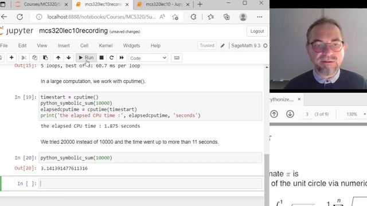Add this page to favorites via the star-plus icon
This screenshot has width=367, height=206.
click(175, 17)
